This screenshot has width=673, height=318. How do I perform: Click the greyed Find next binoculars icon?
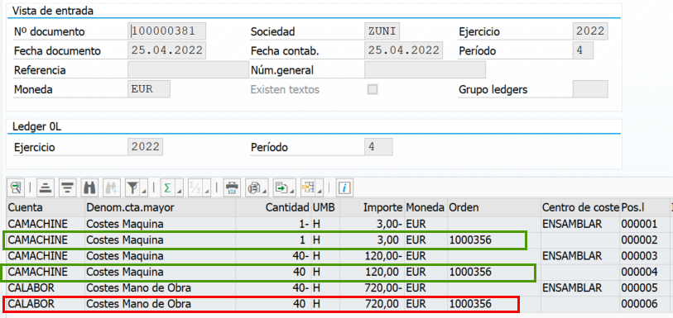pos(112,187)
